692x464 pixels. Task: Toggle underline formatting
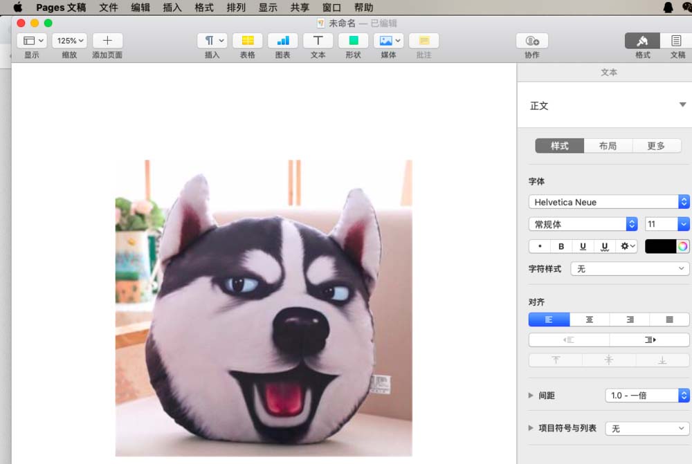tap(583, 245)
